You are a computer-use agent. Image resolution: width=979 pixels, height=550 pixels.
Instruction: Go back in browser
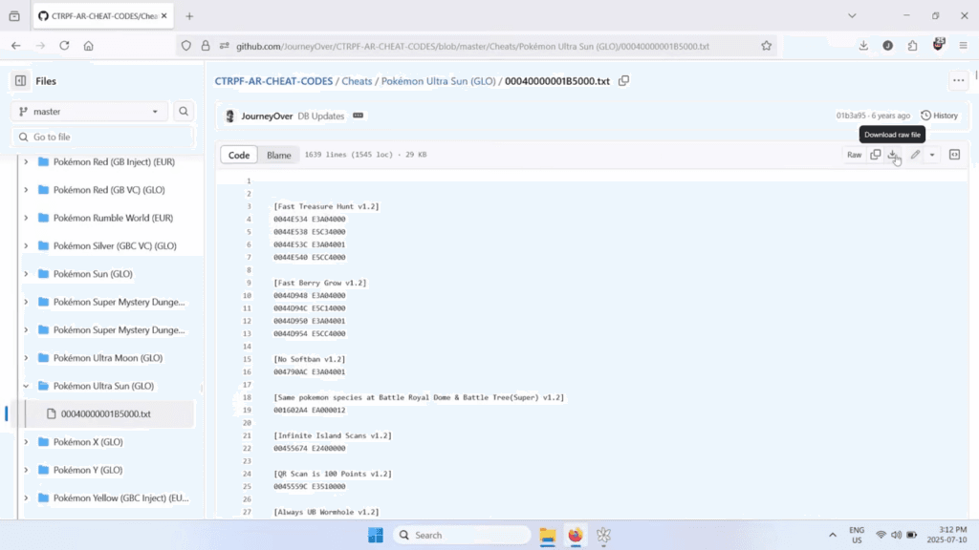16,46
